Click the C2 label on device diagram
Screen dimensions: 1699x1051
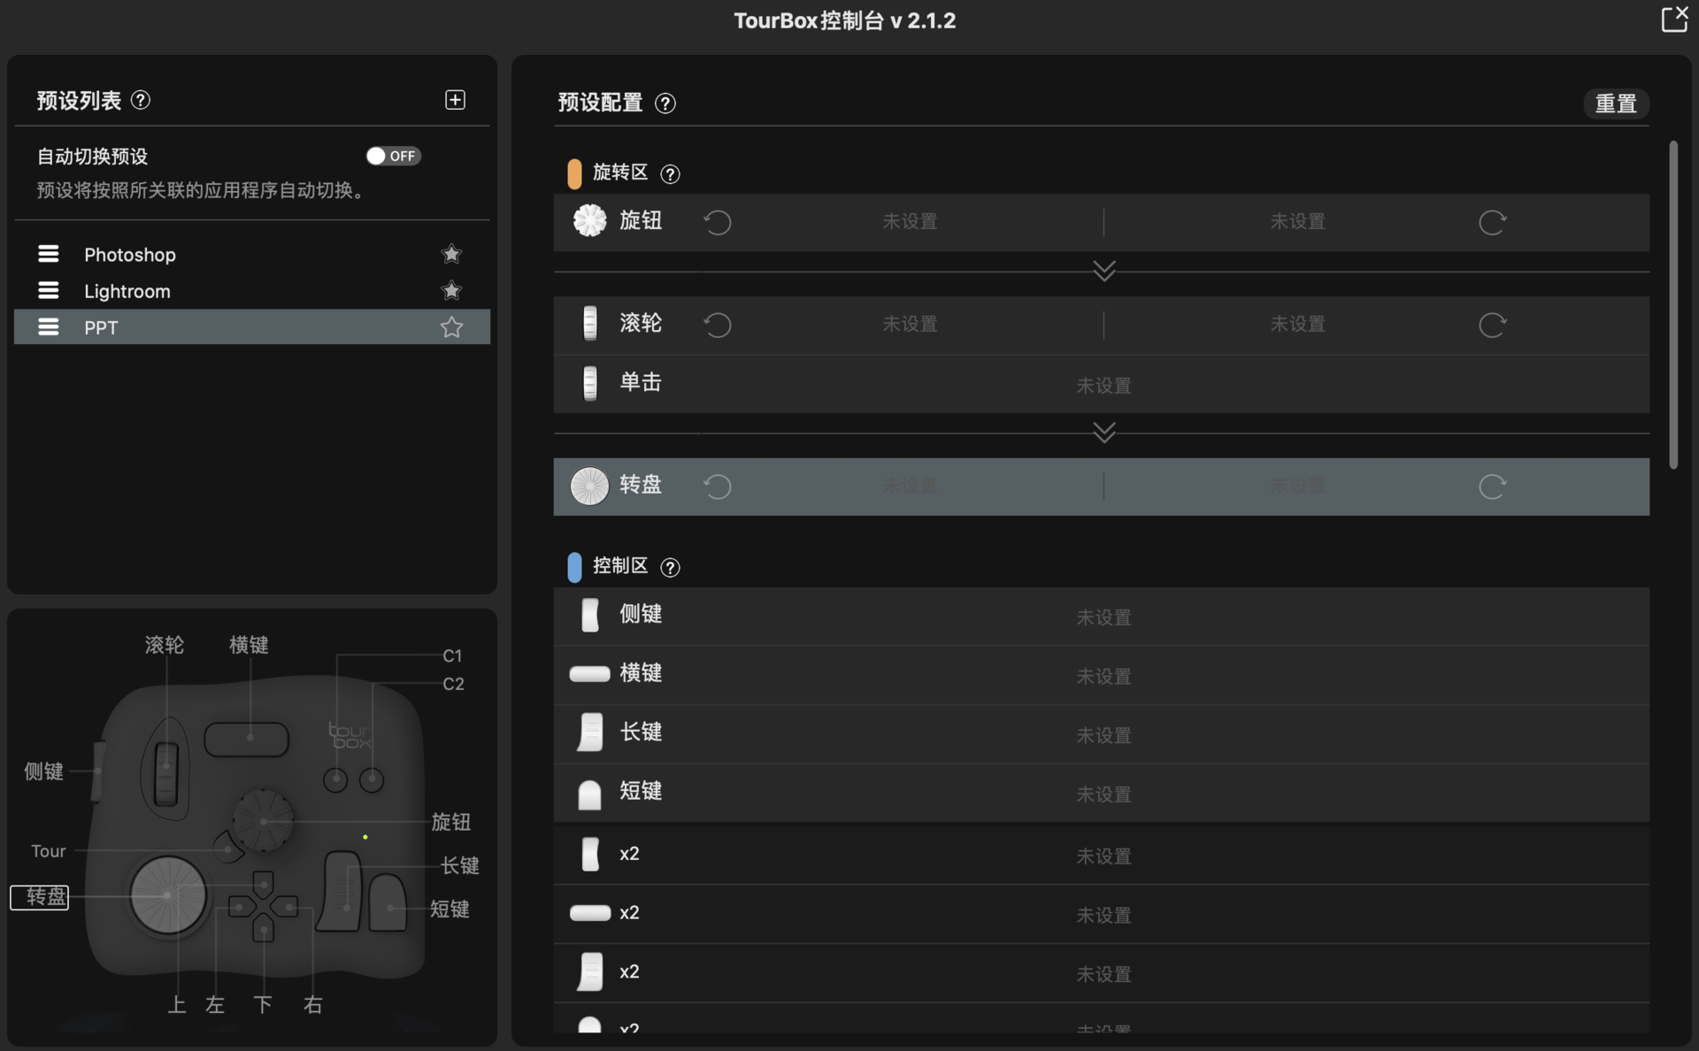[453, 684]
